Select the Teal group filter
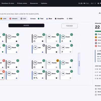Viewport: 101px width, 101px height. 41,19
